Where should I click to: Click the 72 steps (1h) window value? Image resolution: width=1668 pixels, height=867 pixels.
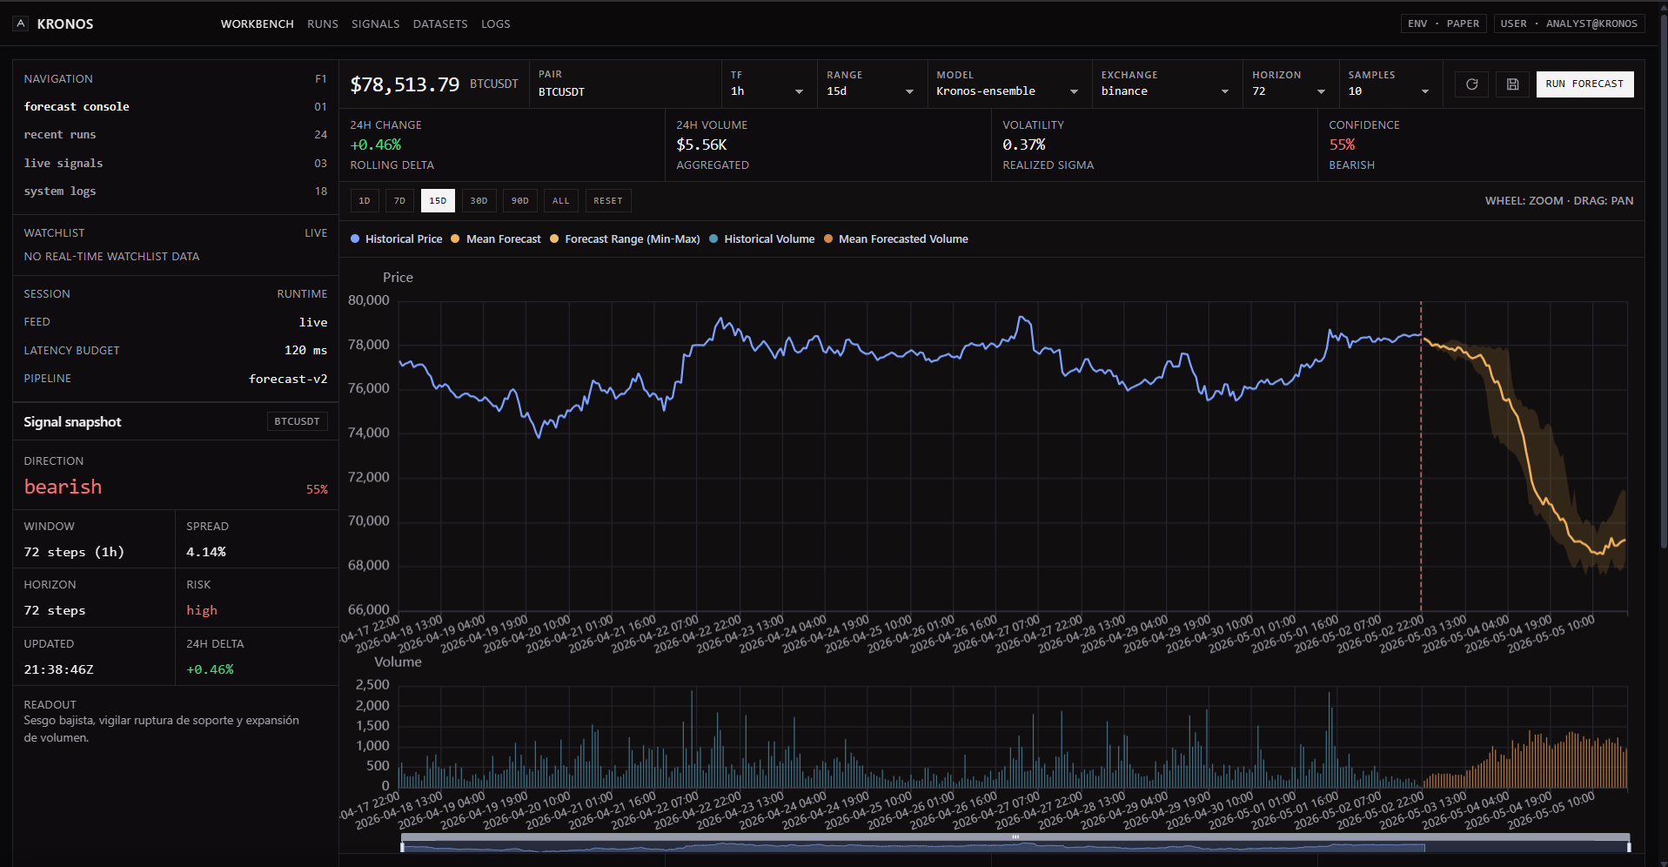[74, 552]
